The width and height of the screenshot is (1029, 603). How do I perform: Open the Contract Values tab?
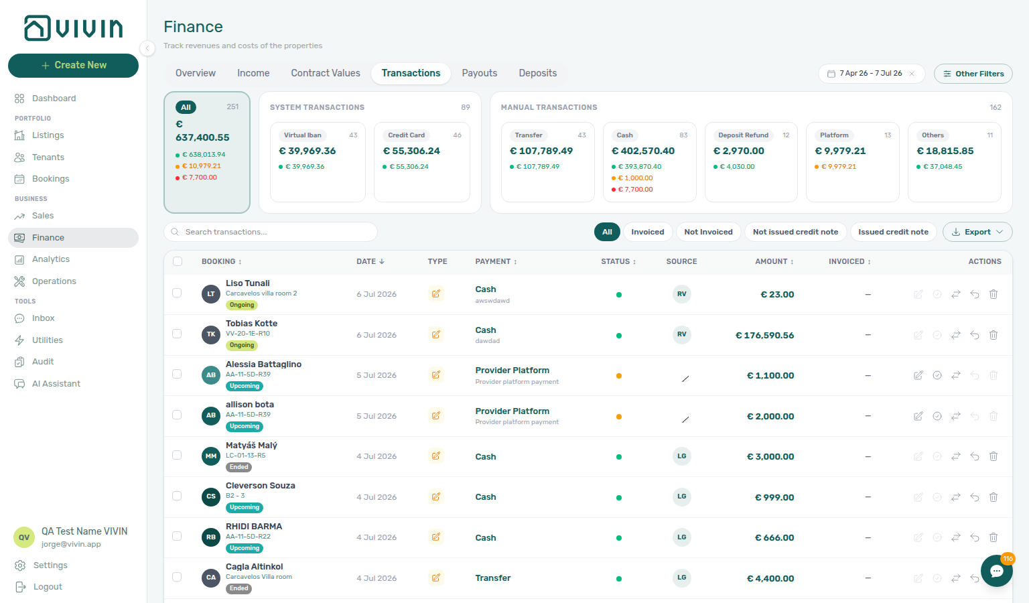point(326,74)
